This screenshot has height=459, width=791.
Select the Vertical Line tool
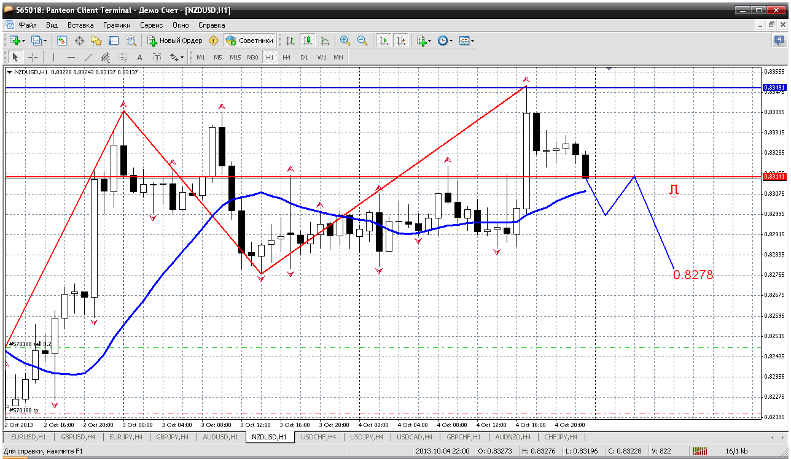coord(53,57)
